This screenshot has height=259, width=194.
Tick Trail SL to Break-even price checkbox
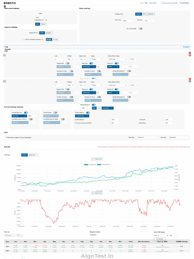tap(23, 39)
